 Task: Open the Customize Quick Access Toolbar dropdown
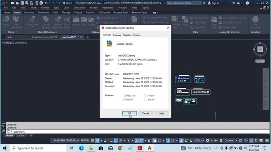[x=59, y=3]
